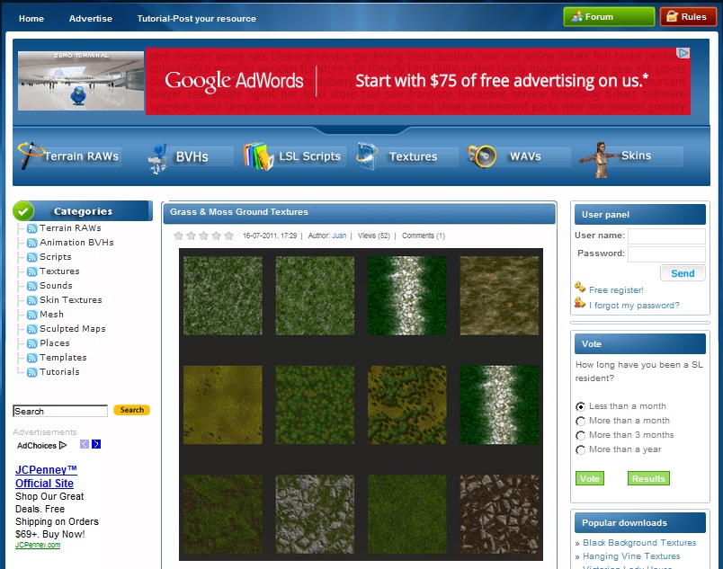Click RSS icon beside Tutorials category
The height and width of the screenshot is (569, 723).
[x=31, y=372]
